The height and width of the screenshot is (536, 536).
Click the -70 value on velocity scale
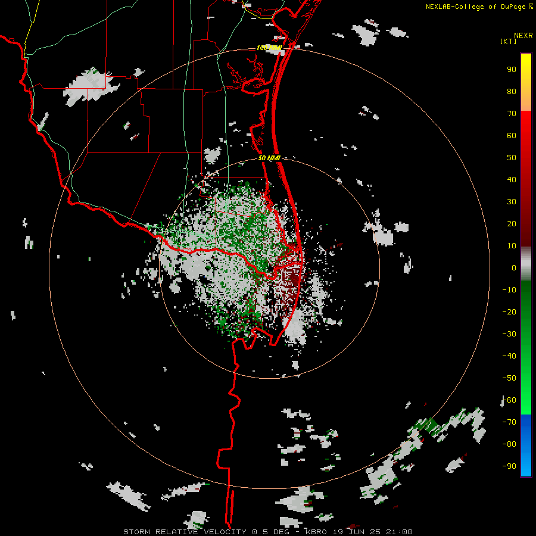pos(509,422)
